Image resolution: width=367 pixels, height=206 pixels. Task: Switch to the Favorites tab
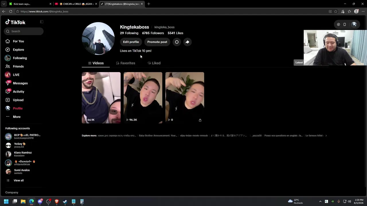126,63
